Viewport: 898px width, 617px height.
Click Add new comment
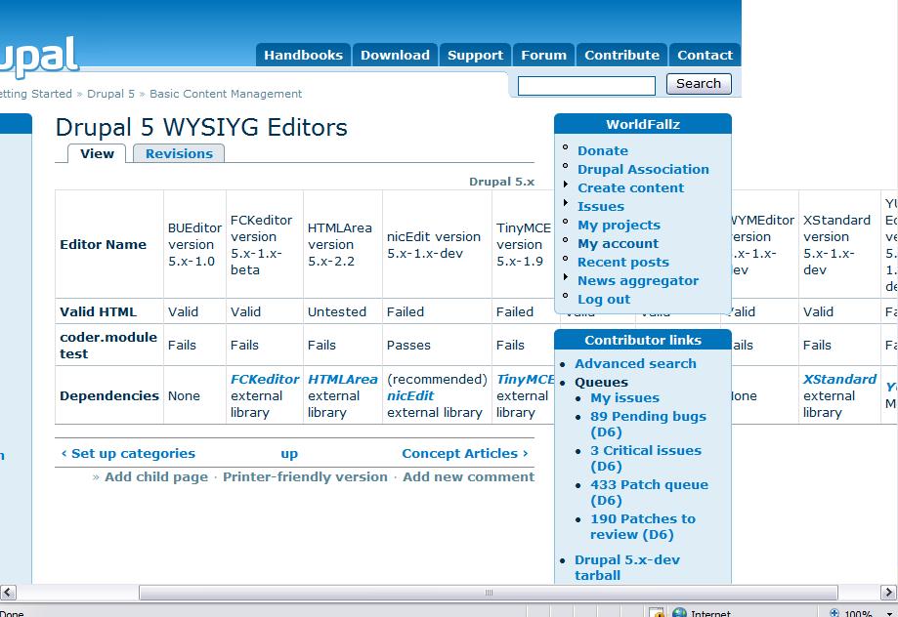(x=468, y=476)
